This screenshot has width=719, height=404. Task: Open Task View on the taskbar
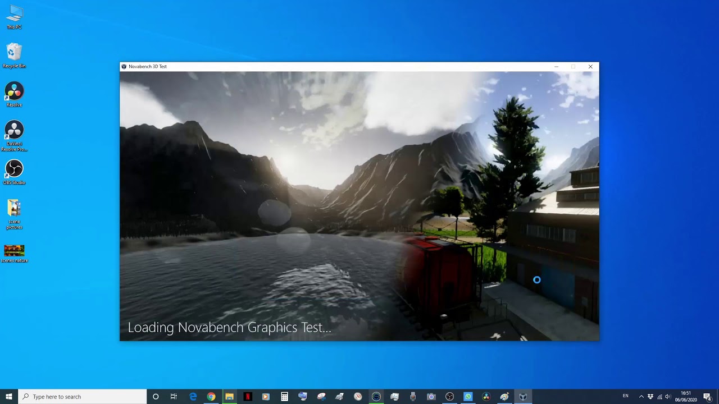pos(174,397)
